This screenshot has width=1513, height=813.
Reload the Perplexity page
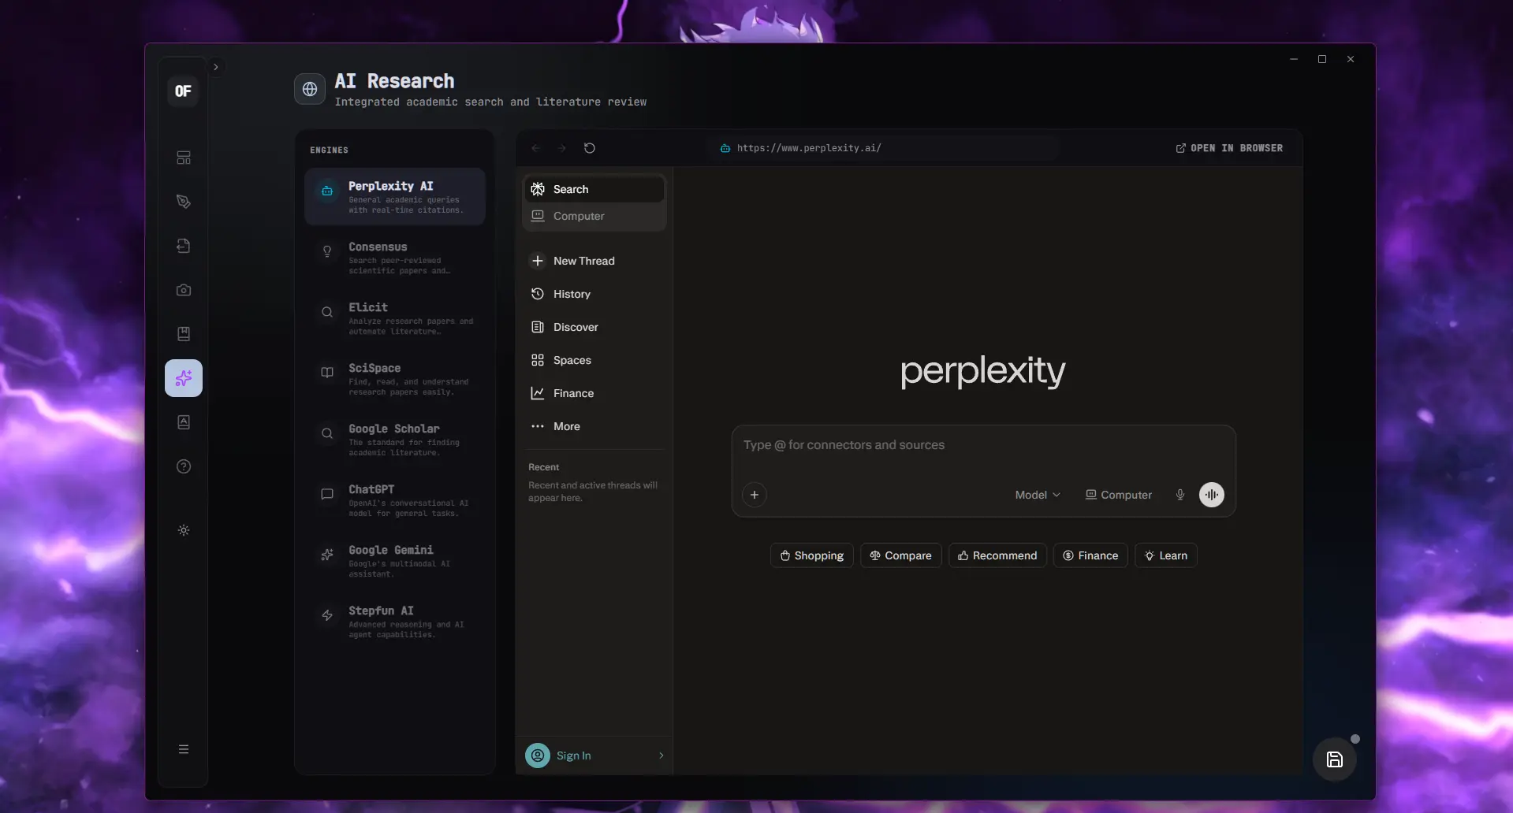coord(590,148)
